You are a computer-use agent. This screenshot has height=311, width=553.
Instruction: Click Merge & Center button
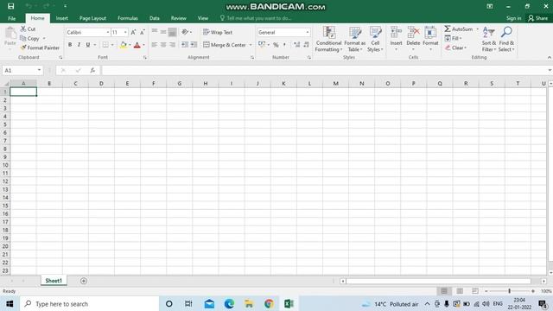[x=225, y=45]
